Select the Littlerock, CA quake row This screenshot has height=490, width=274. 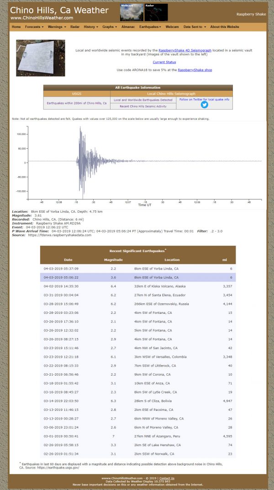tap(138, 366)
